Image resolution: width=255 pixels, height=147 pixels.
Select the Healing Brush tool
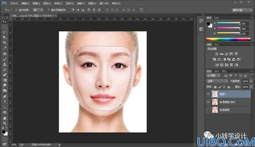click(x=5, y=54)
